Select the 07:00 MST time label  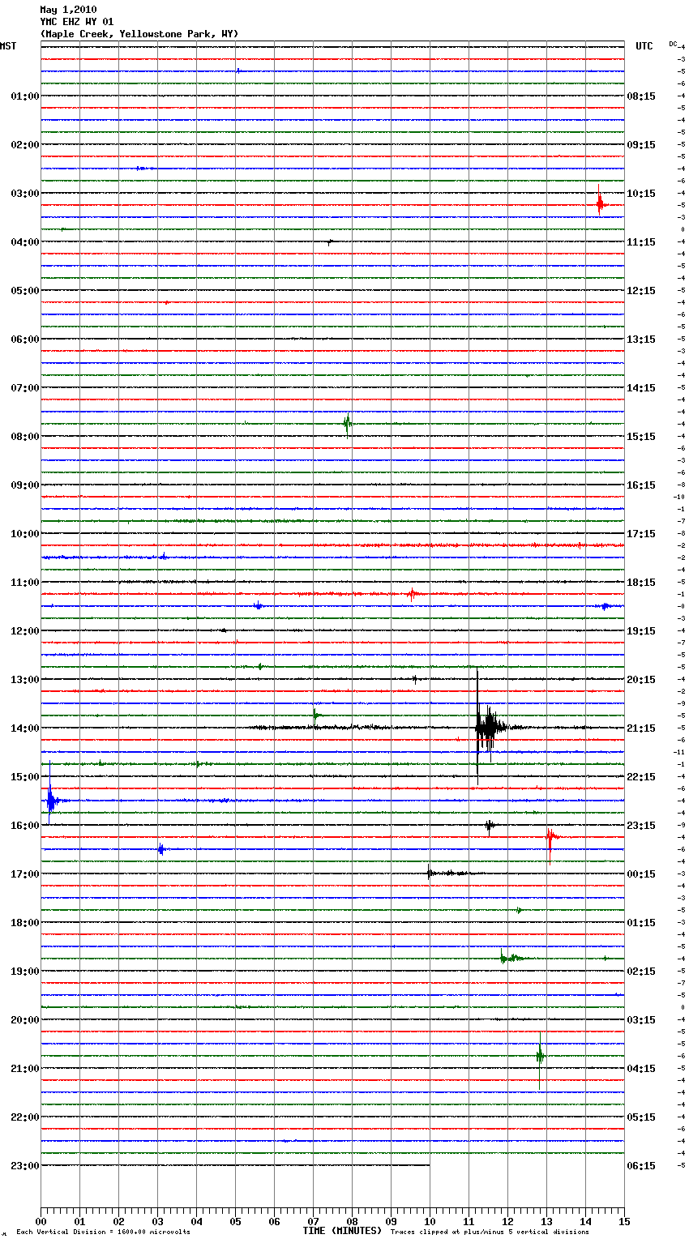point(24,388)
